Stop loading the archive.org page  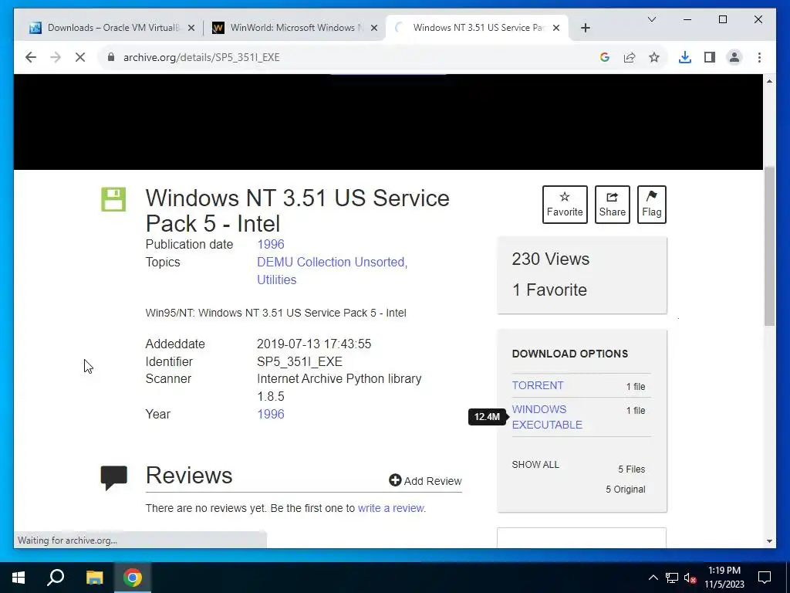pyautogui.click(x=80, y=57)
